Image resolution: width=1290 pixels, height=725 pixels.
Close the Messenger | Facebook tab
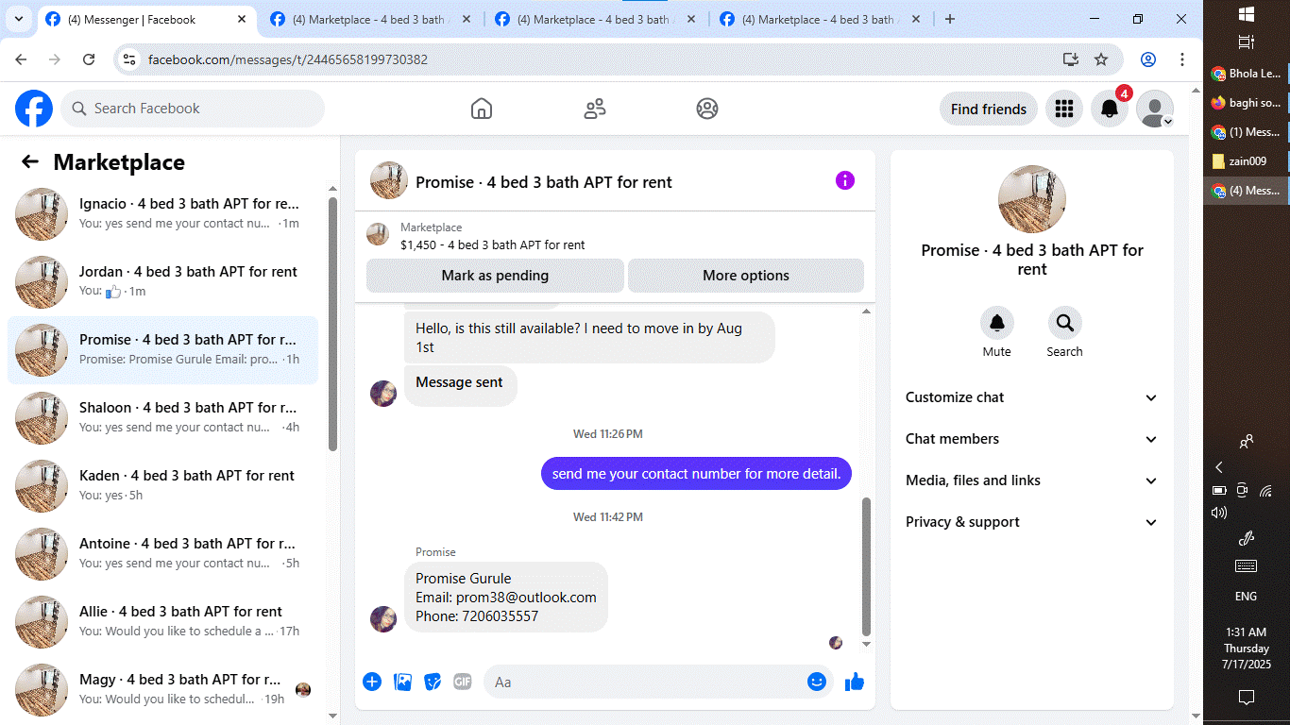pyautogui.click(x=242, y=19)
